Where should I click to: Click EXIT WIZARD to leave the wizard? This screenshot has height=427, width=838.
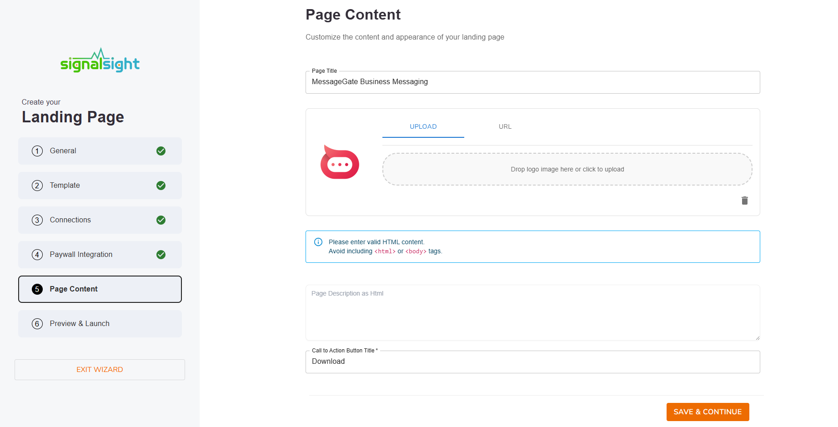(x=100, y=369)
